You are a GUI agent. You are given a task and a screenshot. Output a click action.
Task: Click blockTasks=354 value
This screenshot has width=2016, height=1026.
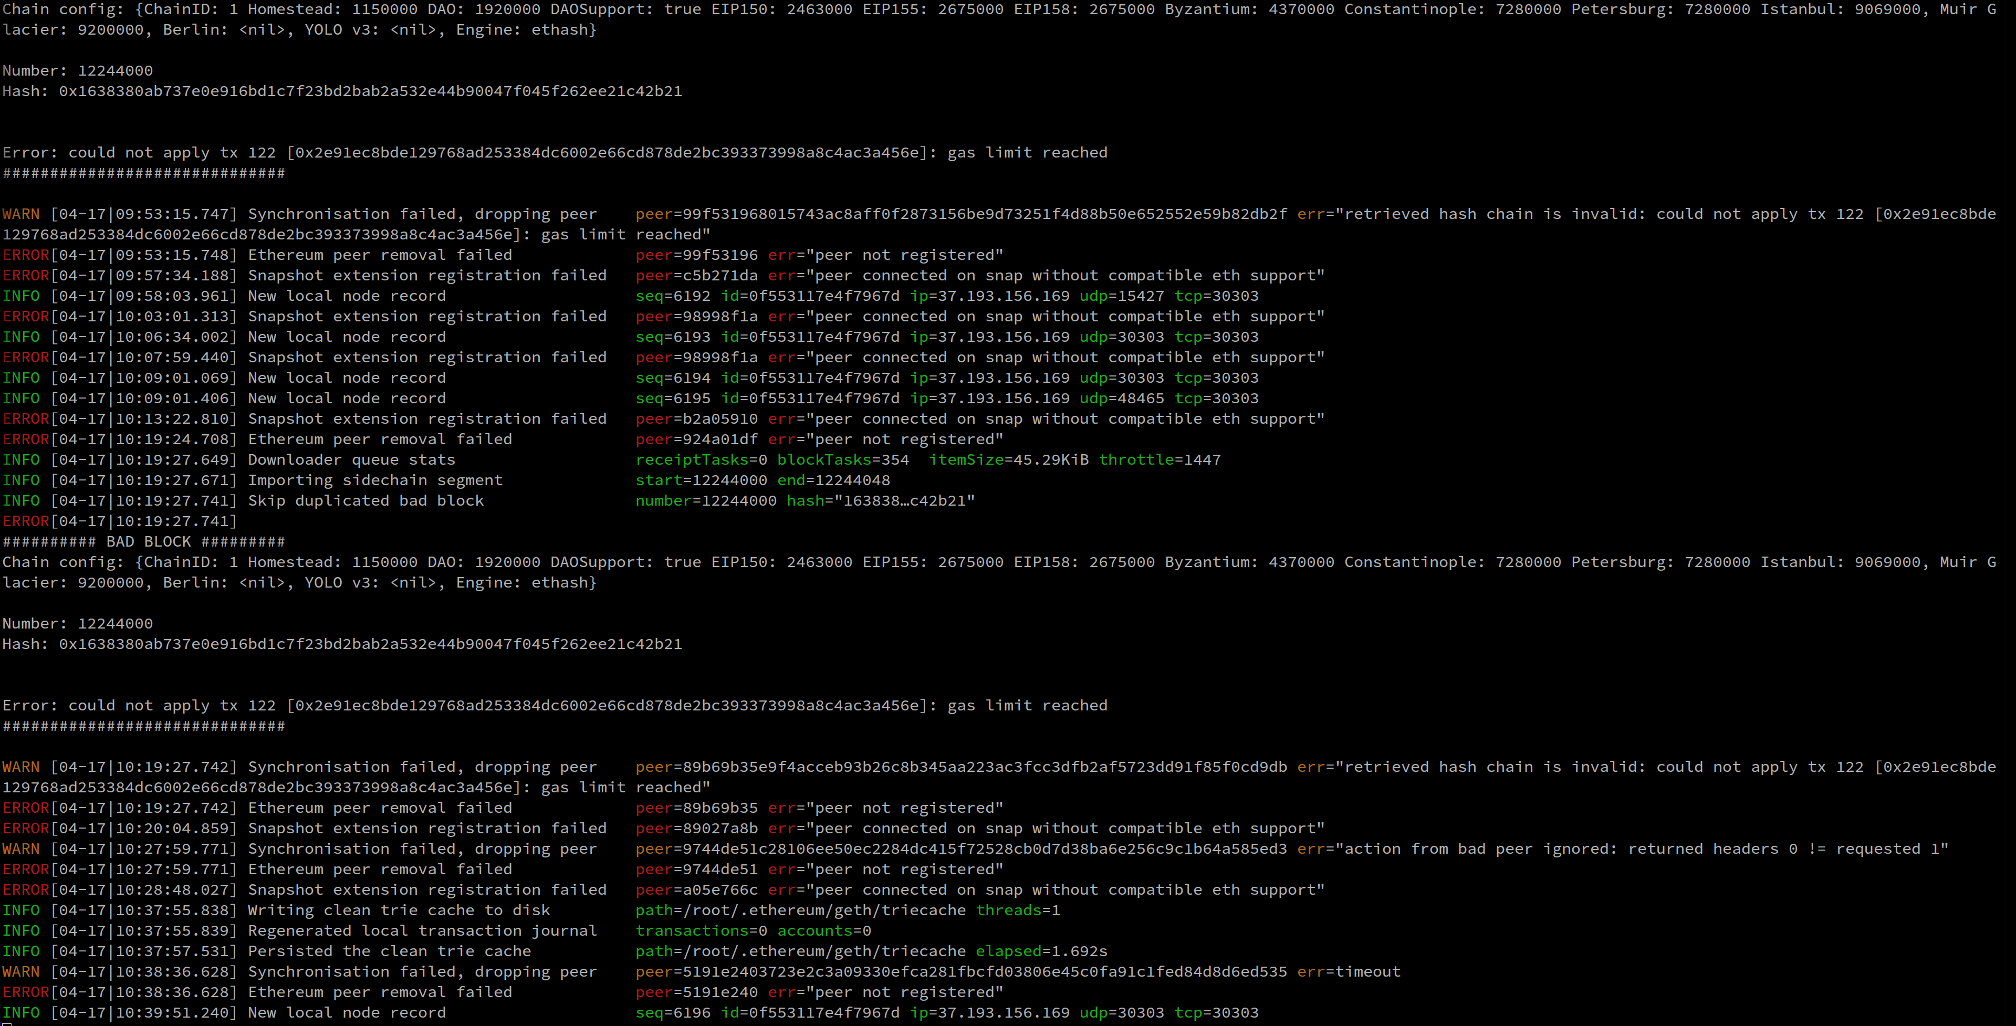coord(843,460)
